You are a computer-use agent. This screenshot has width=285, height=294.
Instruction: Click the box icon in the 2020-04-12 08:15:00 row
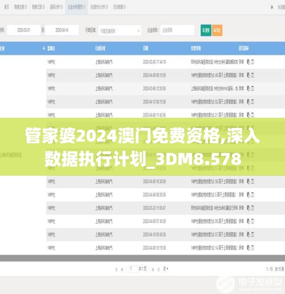pyautogui.click(x=253, y=102)
